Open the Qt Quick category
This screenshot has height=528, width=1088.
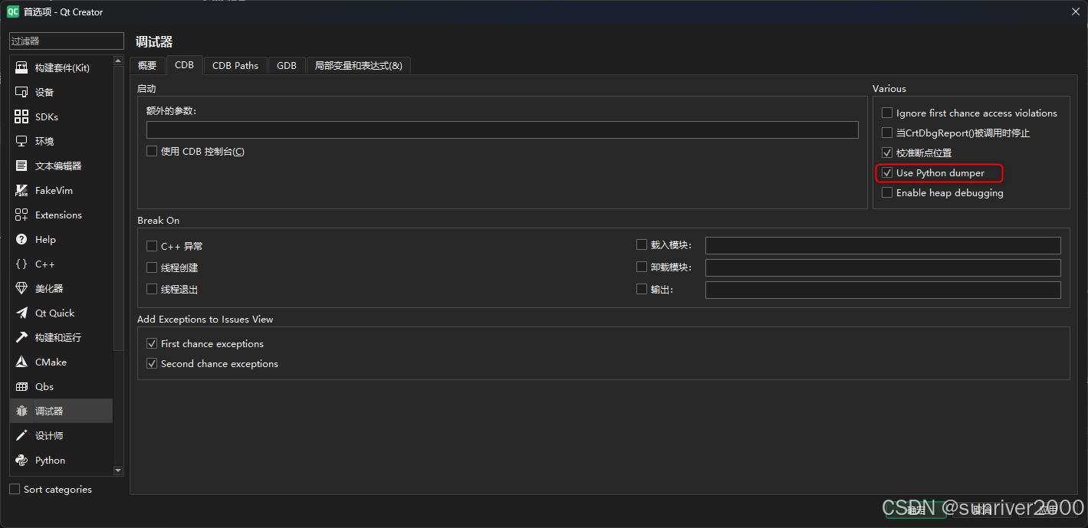coord(61,313)
